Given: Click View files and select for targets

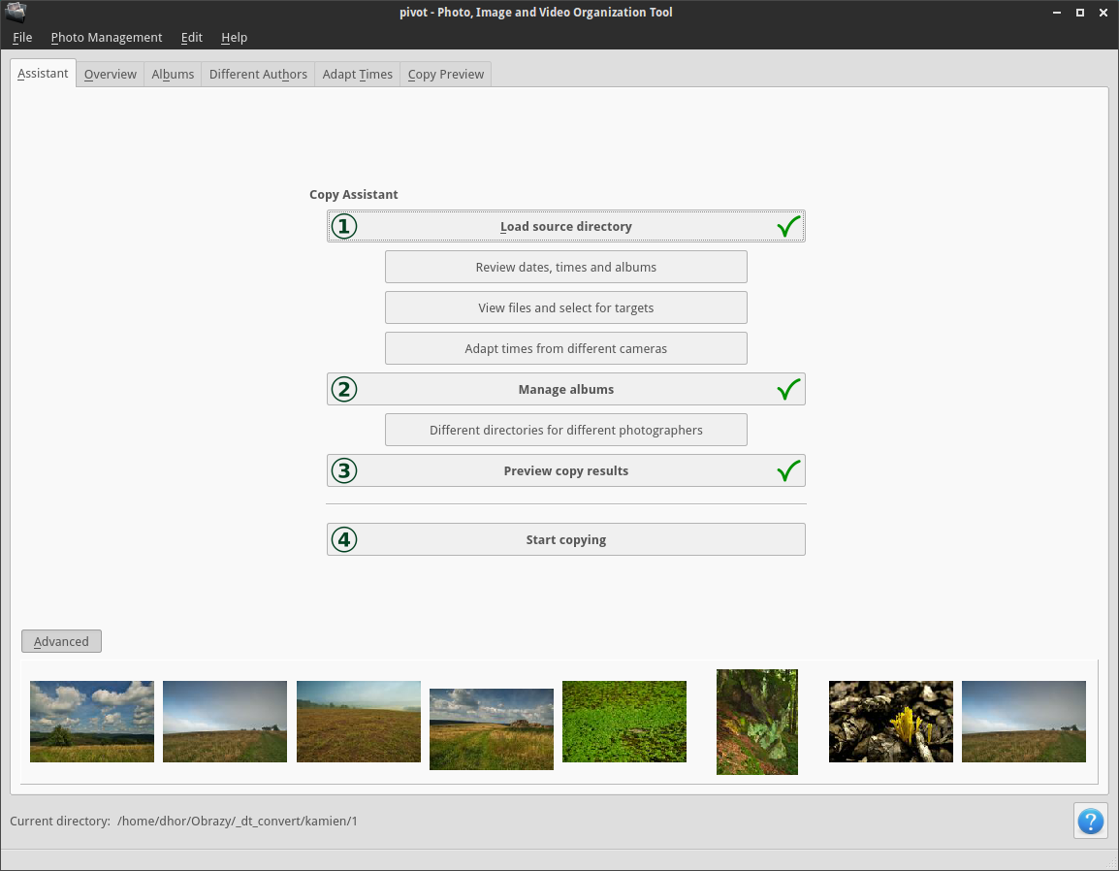Looking at the screenshot, I should click(x=566, y=307).
